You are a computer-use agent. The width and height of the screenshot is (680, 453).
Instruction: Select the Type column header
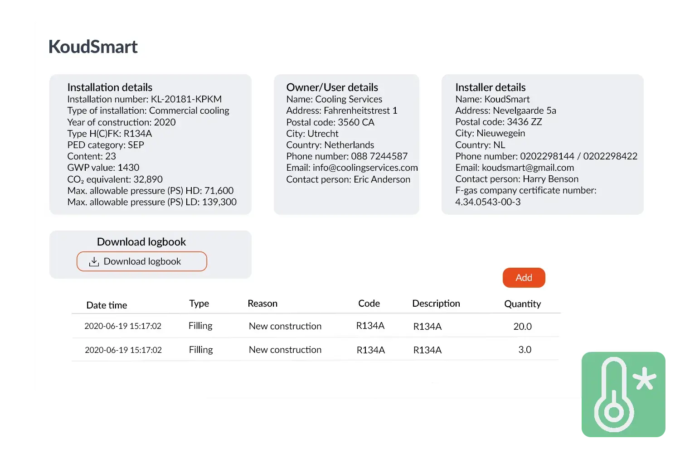(199, 304)
